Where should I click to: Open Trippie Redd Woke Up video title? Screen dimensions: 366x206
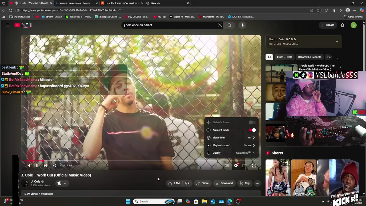tap(317, 68)
